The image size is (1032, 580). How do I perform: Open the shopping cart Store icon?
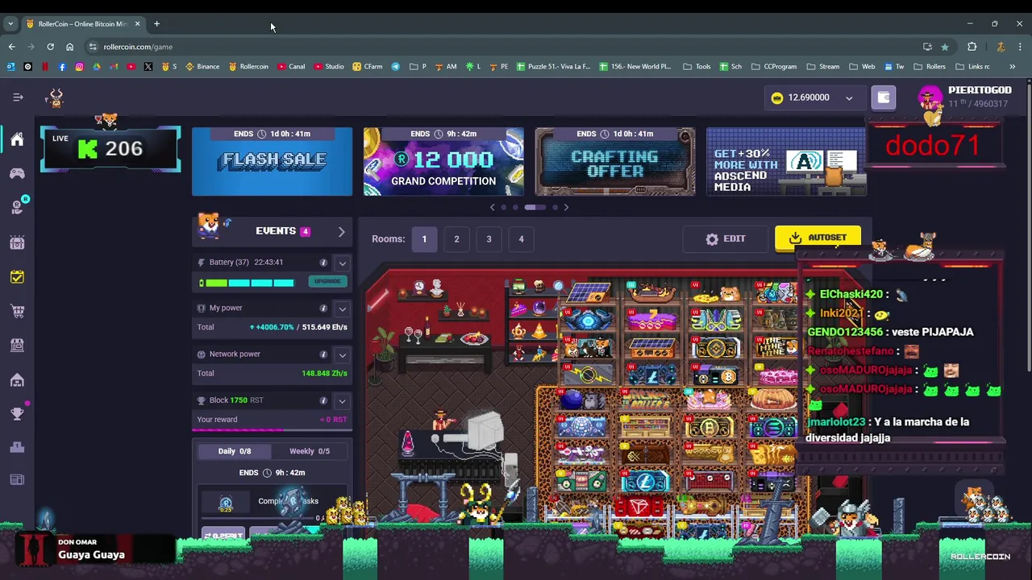(x=17, y=311)
